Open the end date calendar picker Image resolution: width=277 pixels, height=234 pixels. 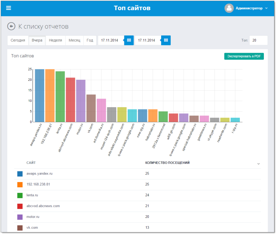[x=166, y=40]
